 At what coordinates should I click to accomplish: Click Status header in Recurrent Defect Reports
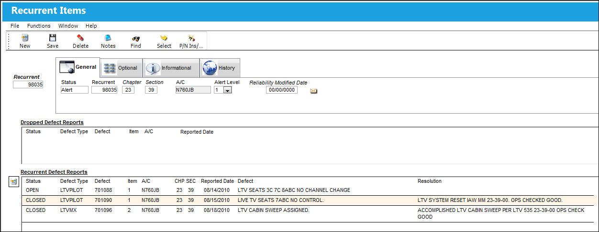point(33,181)
